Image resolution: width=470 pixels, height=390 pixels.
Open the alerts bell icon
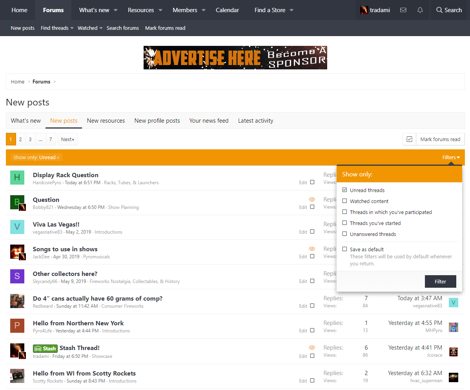(420, 10)
